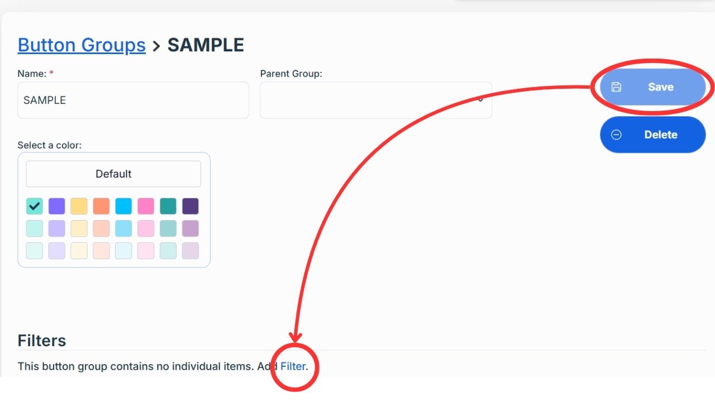
Task: Click the Save button
Action: [x=652, y=87]
